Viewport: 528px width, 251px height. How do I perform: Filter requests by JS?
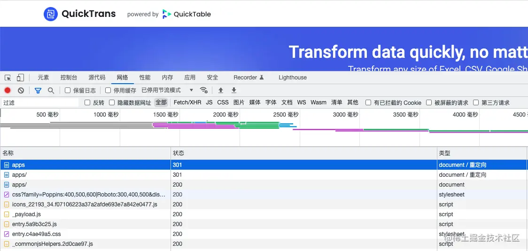pos(209,102)
